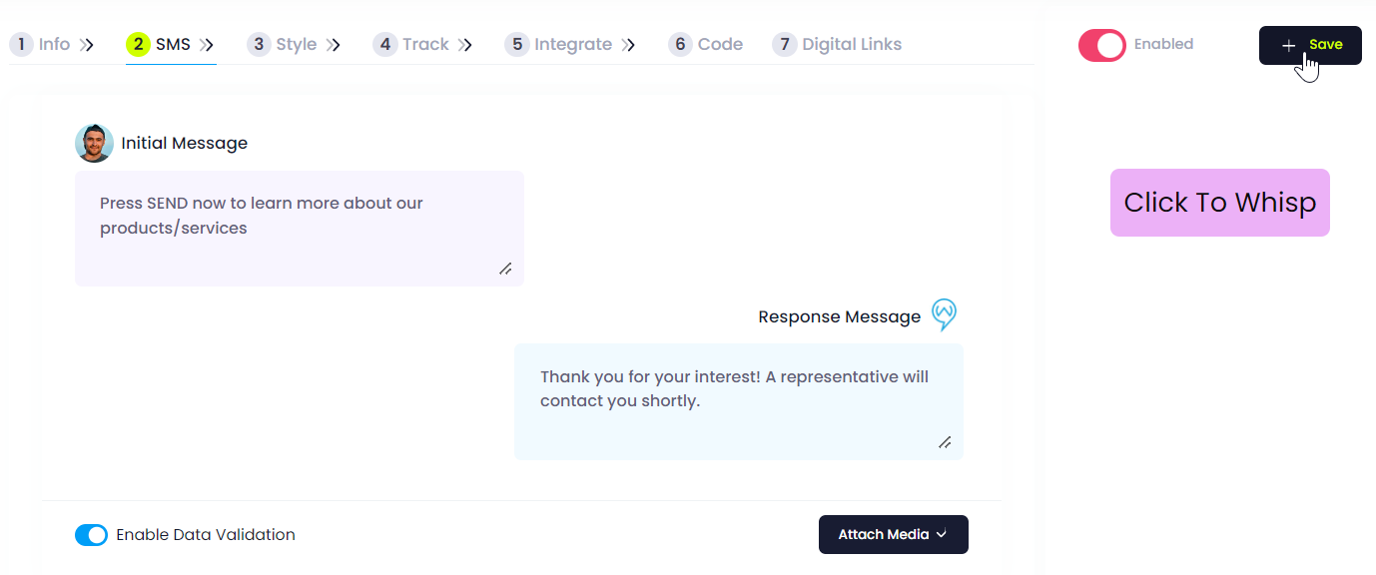Click the step 7 number badge

point(785,44)
